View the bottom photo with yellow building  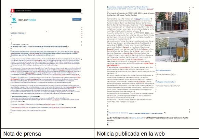point(172,50)
